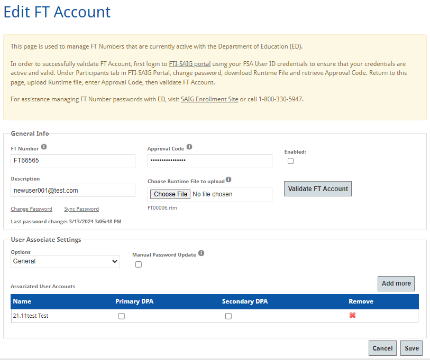Viewport: 430px width, 360px height.
Task: Click the Change Password link
Action: click(x=31, y=209)
